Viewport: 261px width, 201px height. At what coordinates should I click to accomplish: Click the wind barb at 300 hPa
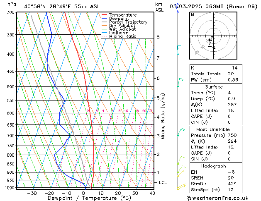[x=177, y=8]
